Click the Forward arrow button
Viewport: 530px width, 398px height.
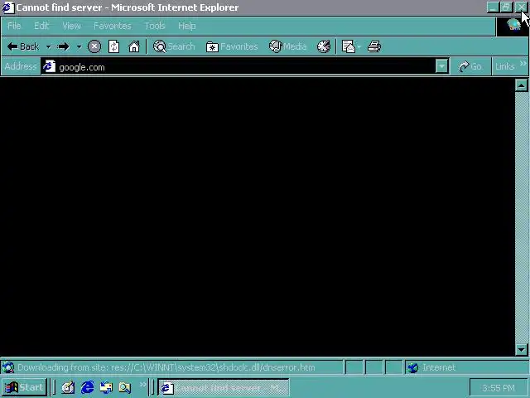[x=63, y=46]
